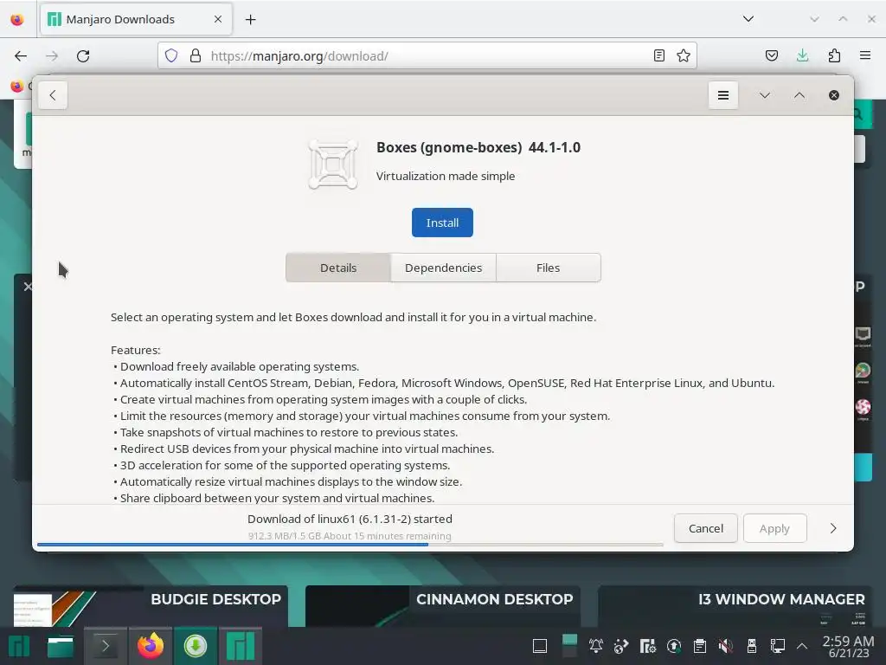Cancel the pending transaction
886x665 pixels.
pyautogui.click(x=705, y=528)
